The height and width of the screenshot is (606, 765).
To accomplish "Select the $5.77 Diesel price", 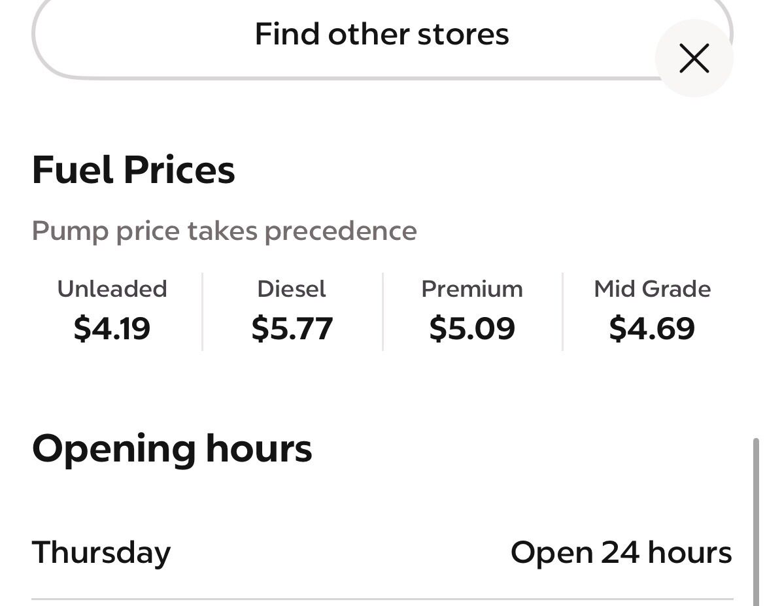I will click(x=292, y=328).
